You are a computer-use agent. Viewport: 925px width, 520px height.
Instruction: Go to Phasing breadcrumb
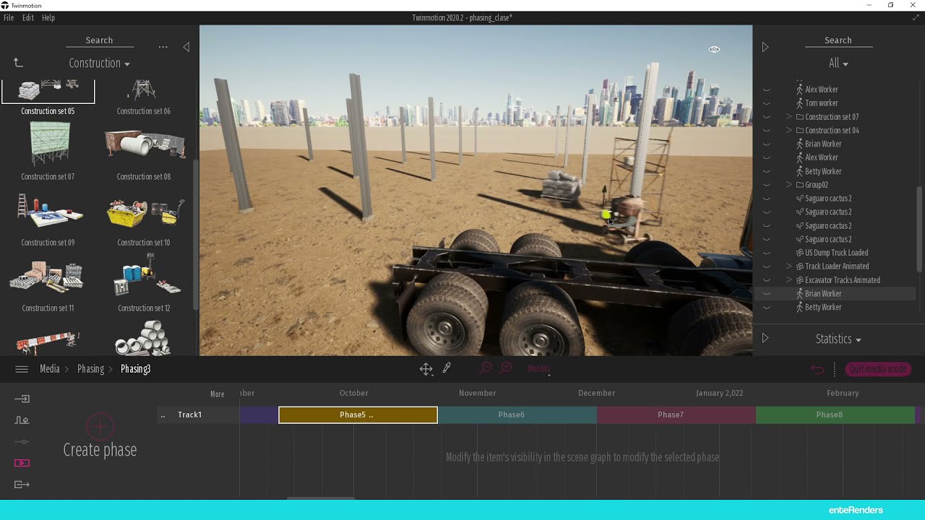90,369
